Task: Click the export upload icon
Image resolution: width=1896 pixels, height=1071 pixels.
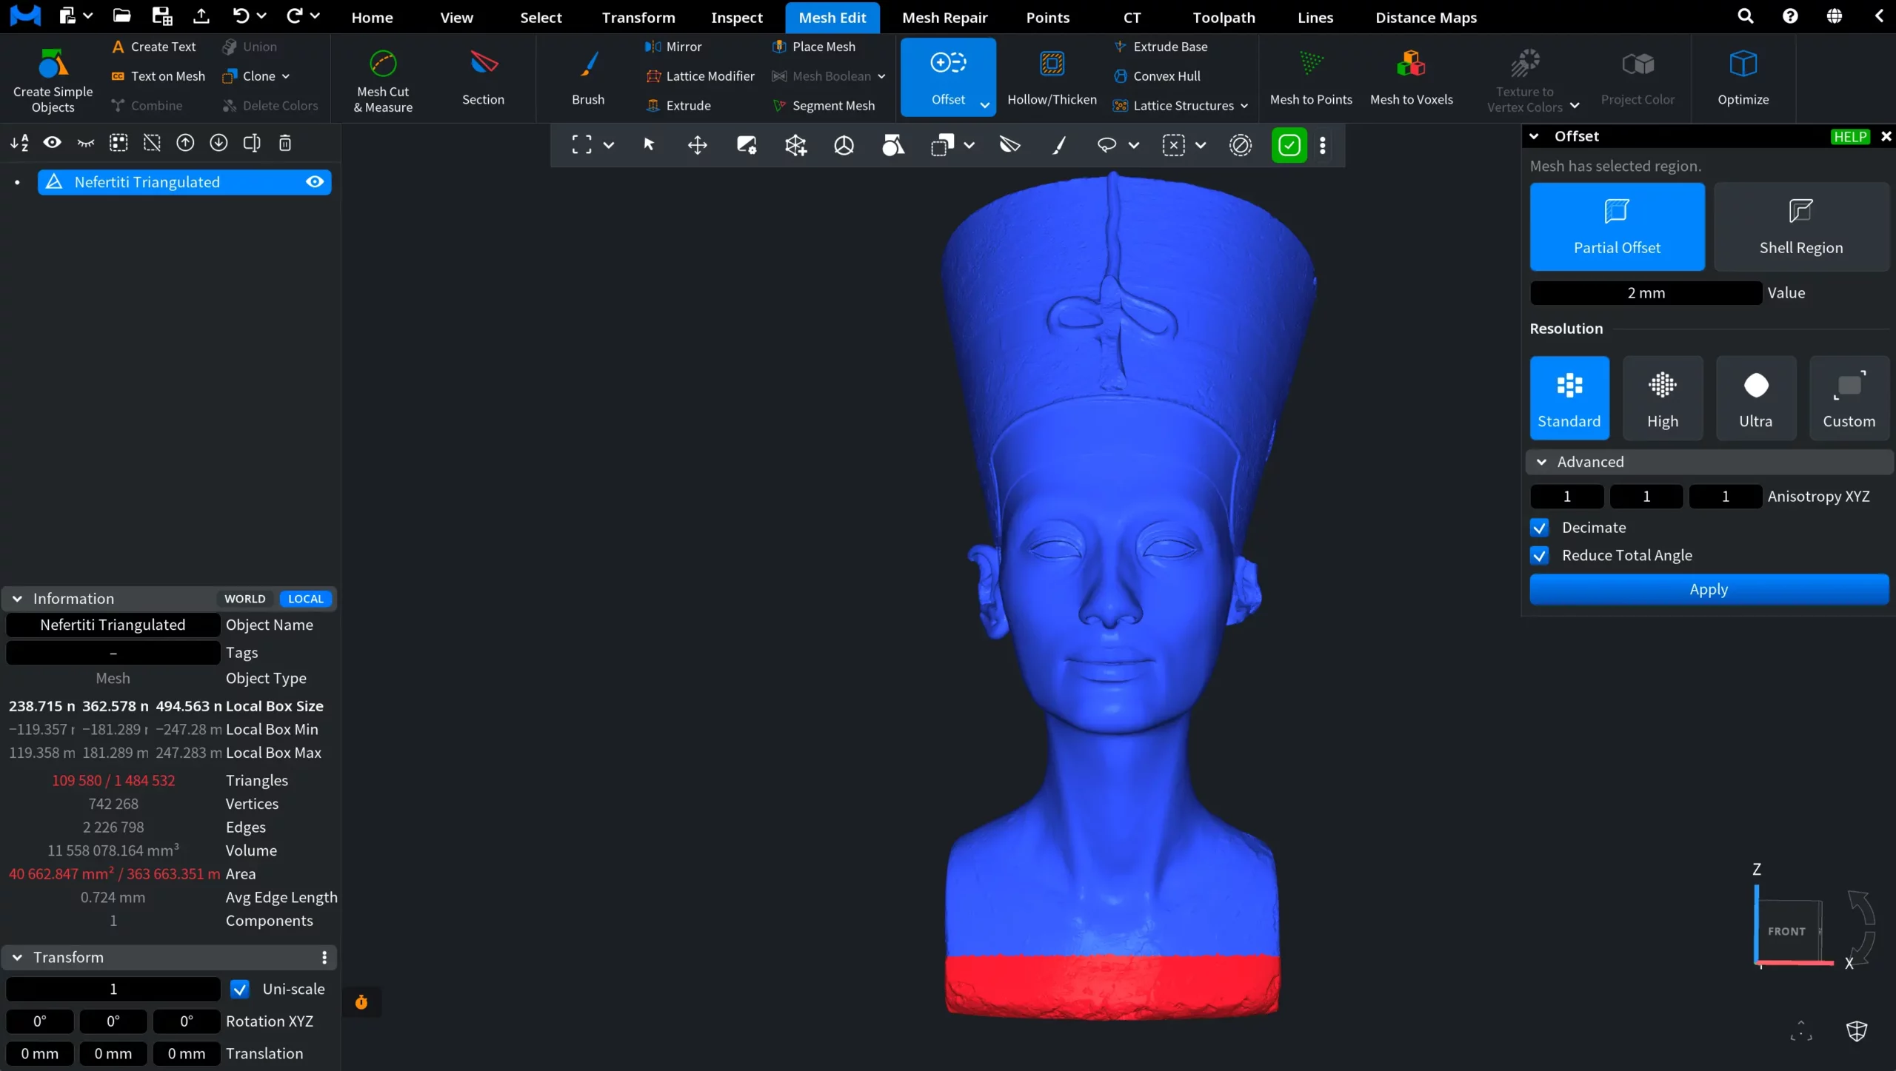Action: [201, 16]
